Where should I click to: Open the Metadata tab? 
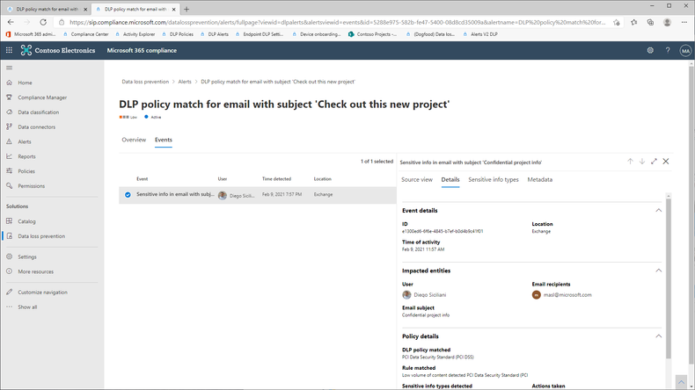540,180
